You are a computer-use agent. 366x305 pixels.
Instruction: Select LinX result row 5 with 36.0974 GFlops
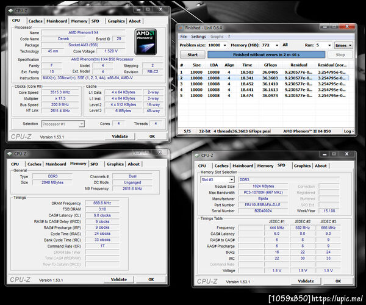point(264,96)
